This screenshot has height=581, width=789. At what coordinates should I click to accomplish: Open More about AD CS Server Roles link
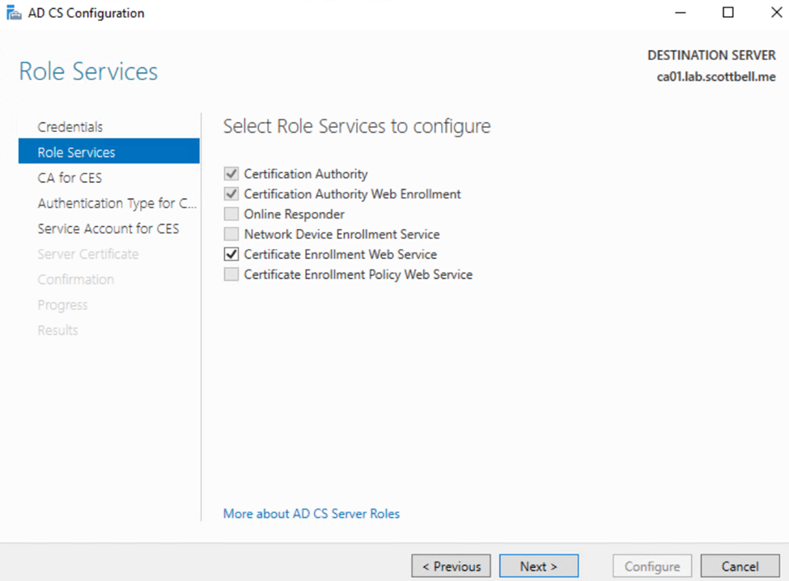coord(312,514)
